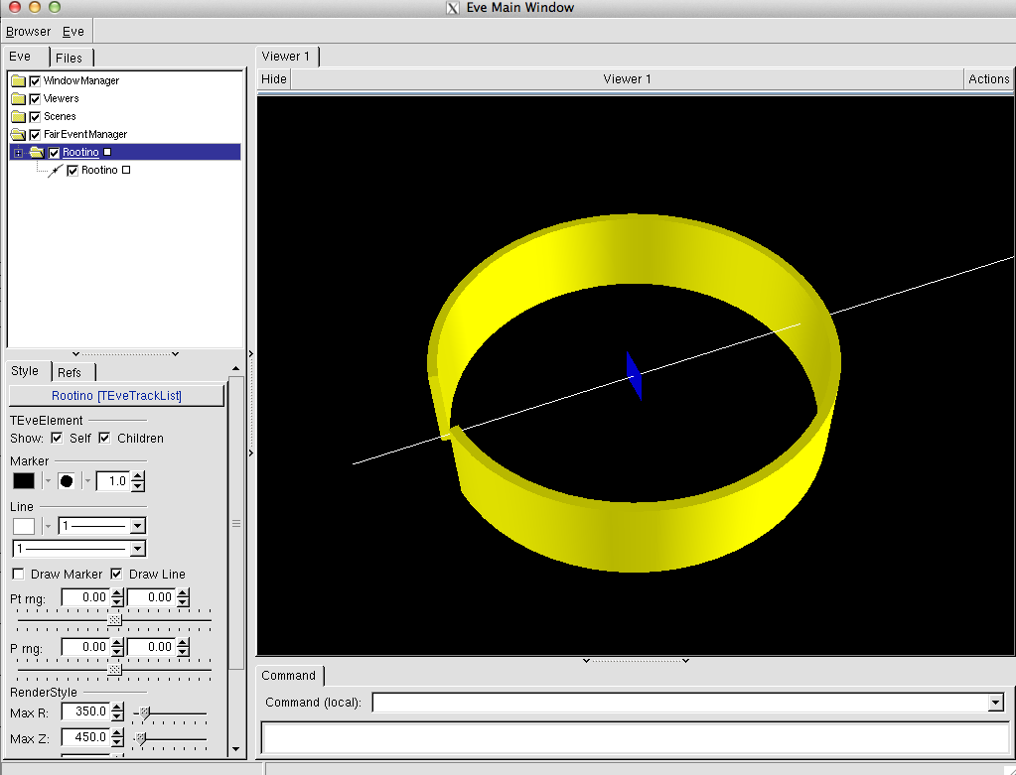The width and height of the screenshot is (1016, 775).
Task: Toggle the Show Children checkbox
Action: pos(104,439)
